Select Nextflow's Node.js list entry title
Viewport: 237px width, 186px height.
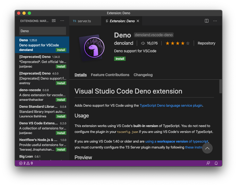[x=38, y=140]
